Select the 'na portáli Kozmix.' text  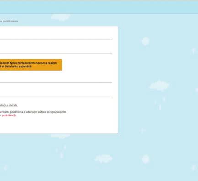pyautogui.click(x=9, y=21)
